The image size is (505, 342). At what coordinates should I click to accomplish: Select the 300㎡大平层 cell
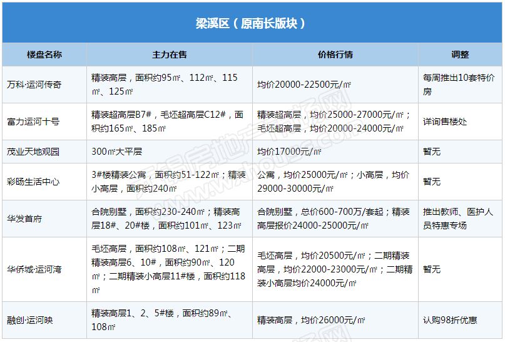click(x=117, y=152)
